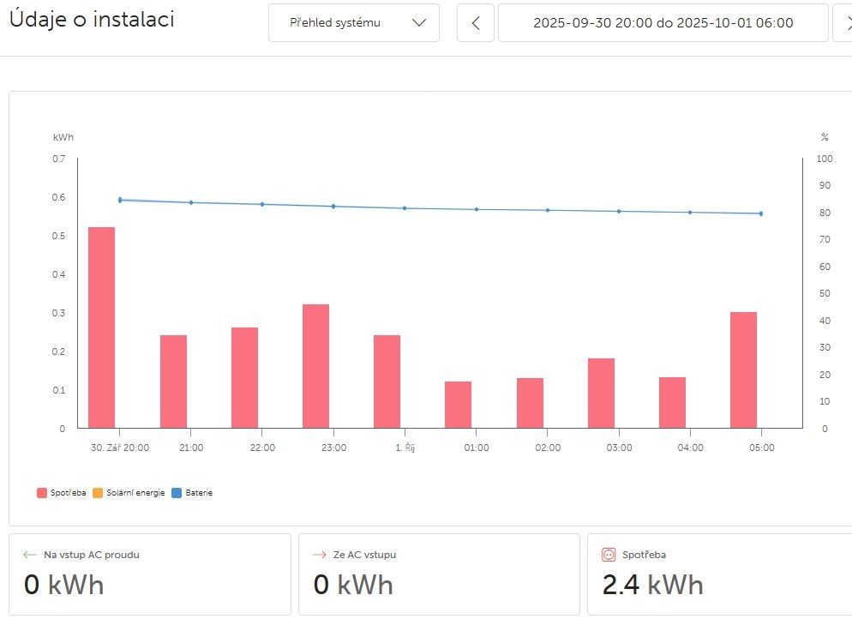The height and width of the screenshot is (625, 852).
Task: Click the red Spotřeba legend color square
Action: coord(43,493)
